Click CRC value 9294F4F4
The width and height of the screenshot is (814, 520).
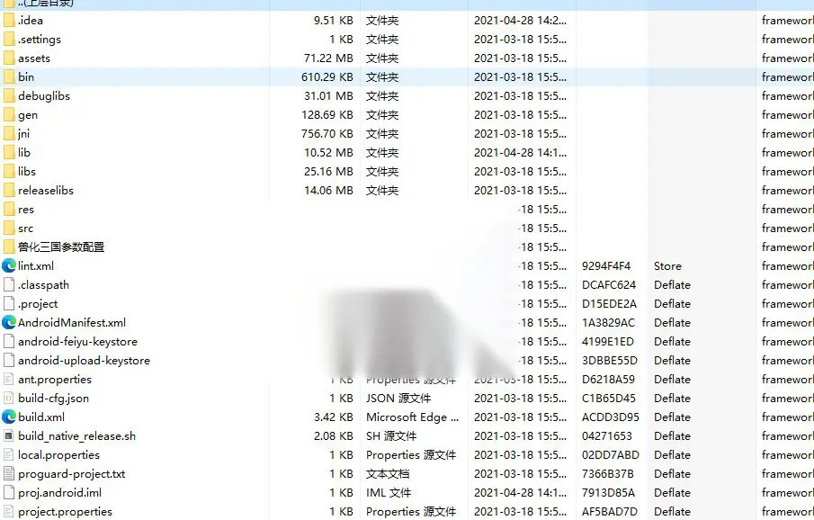[x=606, y=266]
